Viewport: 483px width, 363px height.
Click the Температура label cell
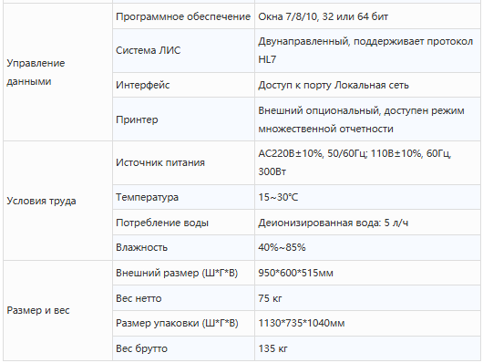tap(183, 197)
